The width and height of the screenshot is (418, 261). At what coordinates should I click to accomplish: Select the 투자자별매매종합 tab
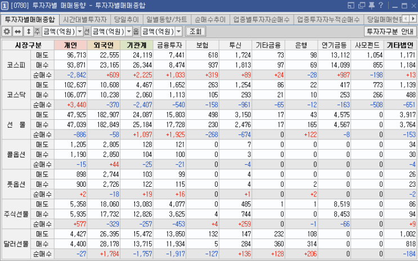coord(30,20)
